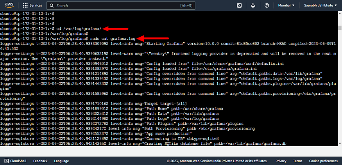Open Cookie preferences in the footer
Viewport: 342px width, 165px height.
pos(323,161)
